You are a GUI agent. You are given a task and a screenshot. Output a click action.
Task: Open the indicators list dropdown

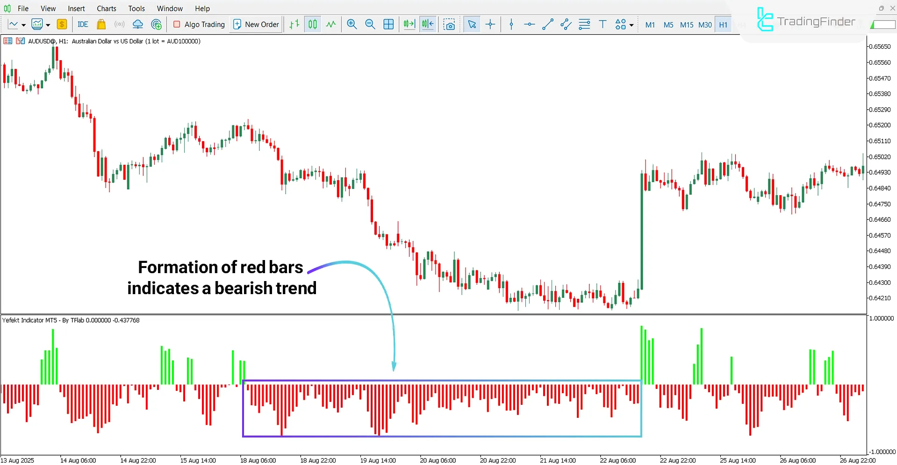pos(47,24)
